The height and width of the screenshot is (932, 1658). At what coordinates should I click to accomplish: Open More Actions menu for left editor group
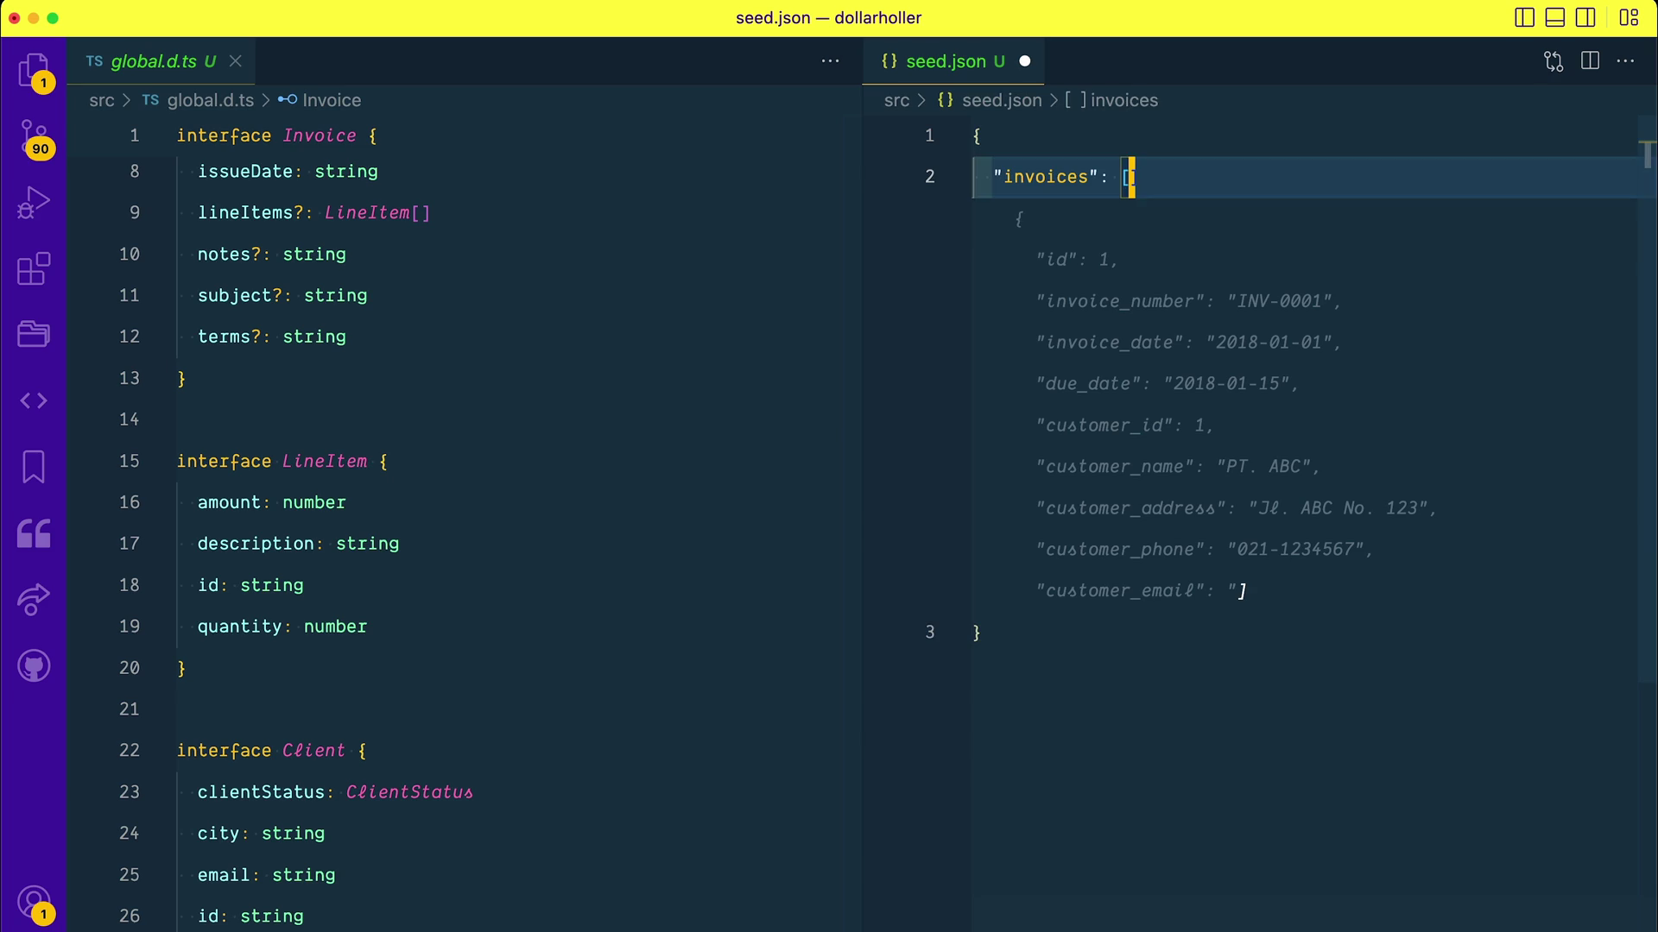(830, 61)
